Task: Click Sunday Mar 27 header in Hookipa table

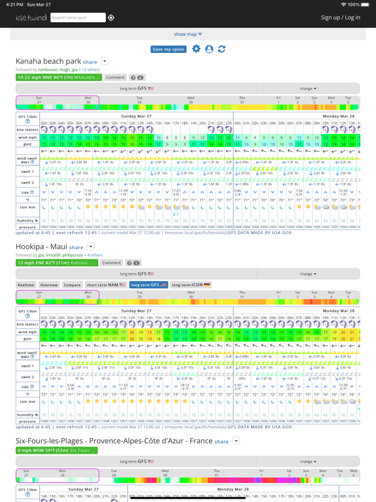Action: point(136,310)
